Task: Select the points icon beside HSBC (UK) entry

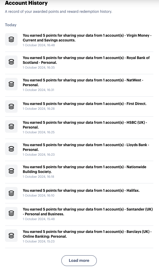Action: (x=11, y=126)
